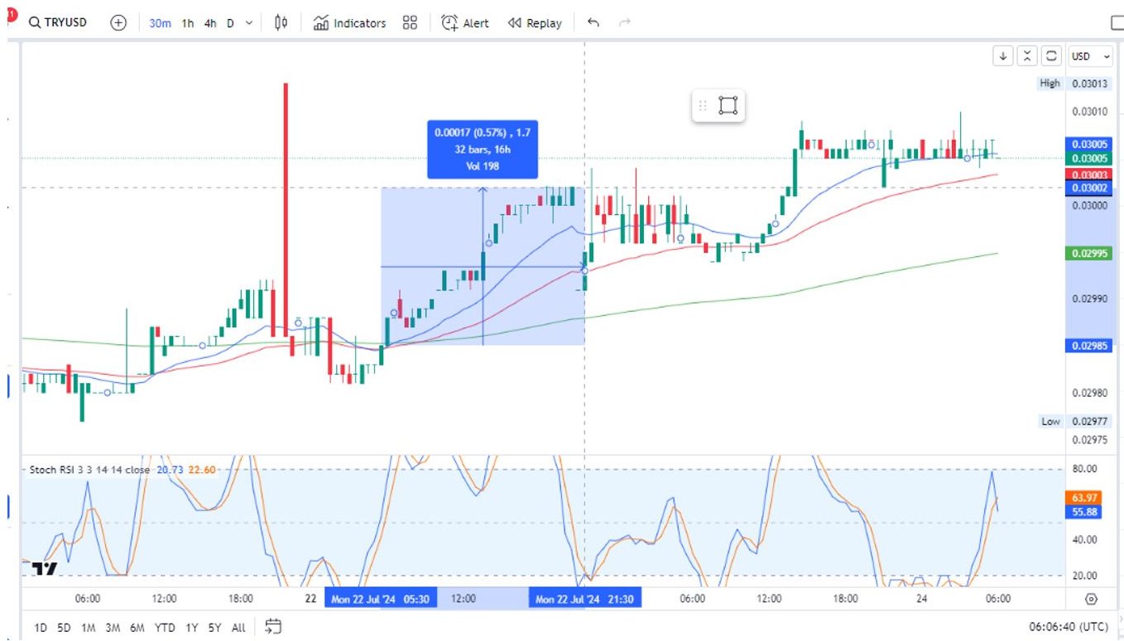Grab the floating toolbar drag handle

[703, 105]
